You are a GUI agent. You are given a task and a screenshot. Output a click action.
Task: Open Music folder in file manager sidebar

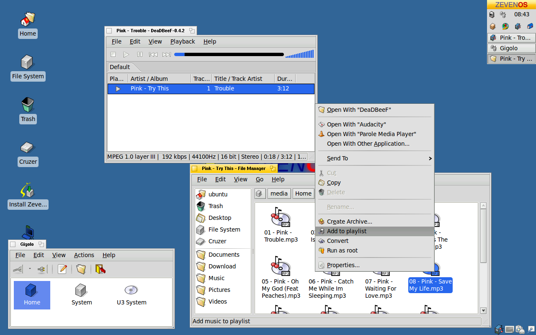[x=216, y=278]
